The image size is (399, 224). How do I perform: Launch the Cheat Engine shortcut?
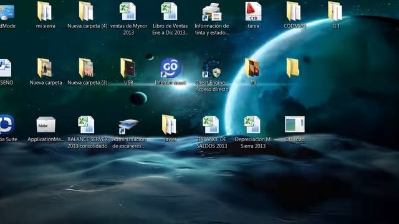pyautogui.click(x=211, y=68)
